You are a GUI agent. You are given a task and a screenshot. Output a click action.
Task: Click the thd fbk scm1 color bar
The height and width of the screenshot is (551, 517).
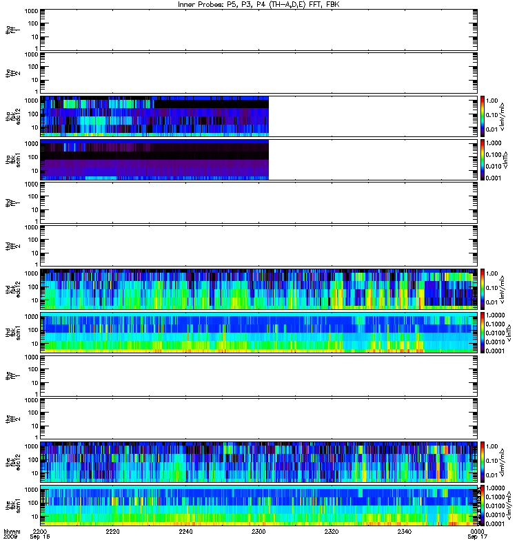point(483,333)
